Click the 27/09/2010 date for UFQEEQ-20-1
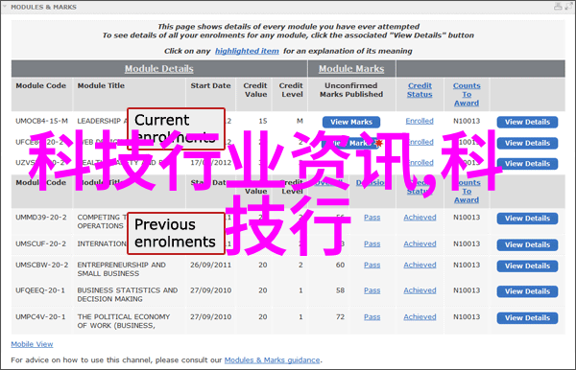Screen dimensions: 576x370 click(x=210, y=290)
